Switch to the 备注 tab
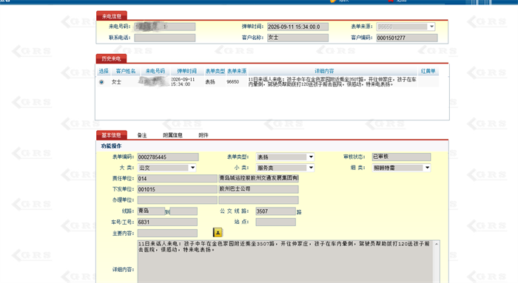The image size is (518, 283). point(142,135)
